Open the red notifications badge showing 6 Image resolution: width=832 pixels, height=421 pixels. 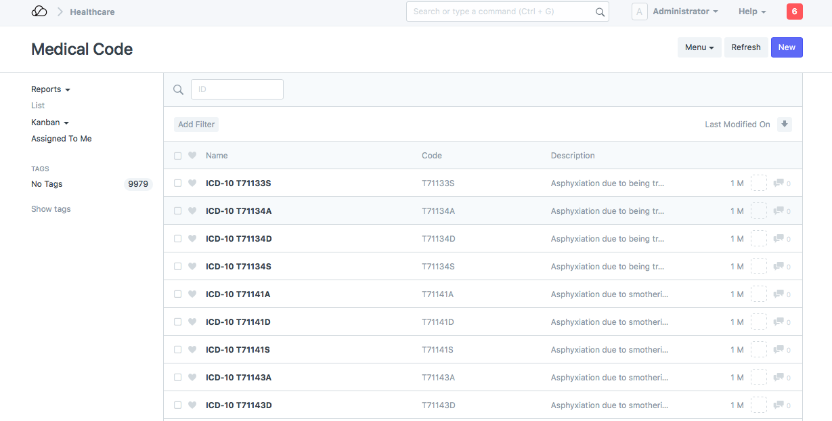coord(794,12)
